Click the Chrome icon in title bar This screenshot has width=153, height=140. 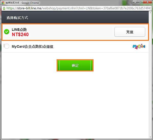click(x=3, y=3)
